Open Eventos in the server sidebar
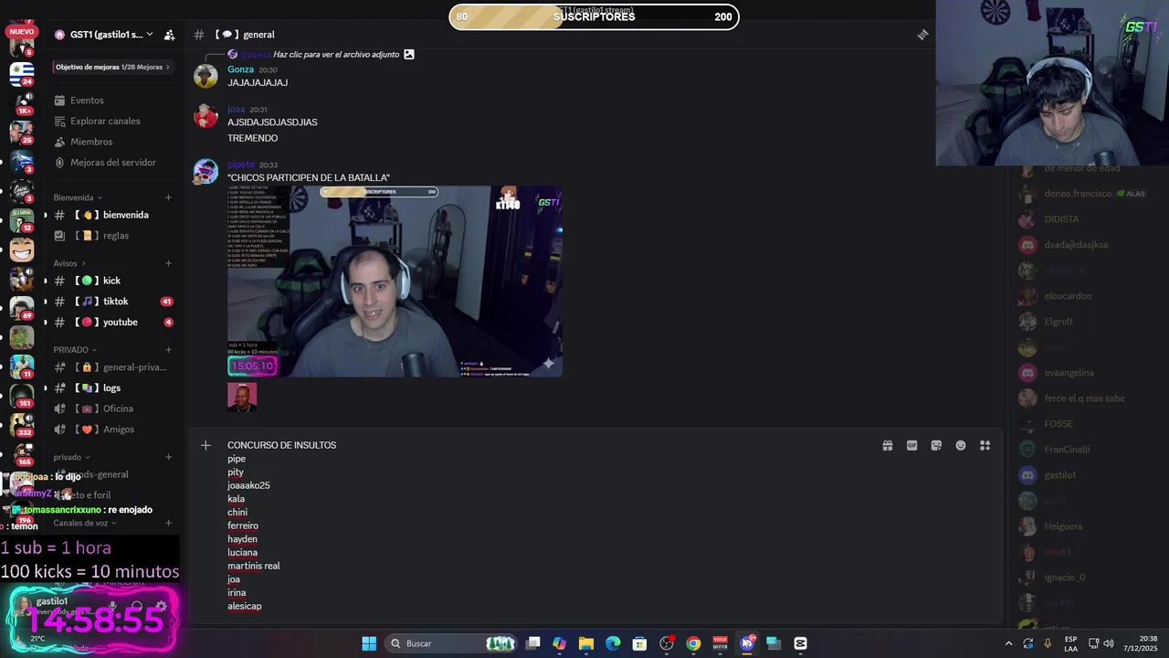1169x658 pixels. click(87, 101)
